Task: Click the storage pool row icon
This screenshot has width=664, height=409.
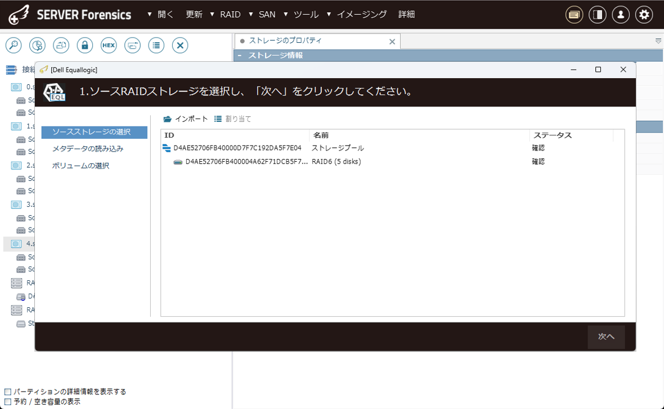Action: 167,148
